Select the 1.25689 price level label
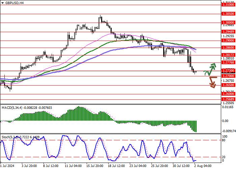Screen dimensions: 236x169 coord(229,99)
